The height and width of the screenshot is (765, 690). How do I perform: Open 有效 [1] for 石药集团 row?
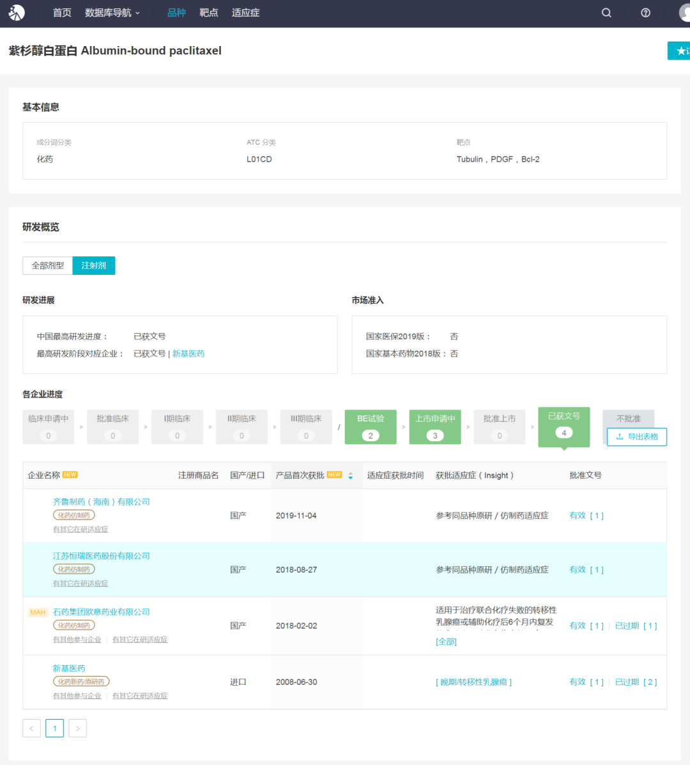(x=586, y=626)
